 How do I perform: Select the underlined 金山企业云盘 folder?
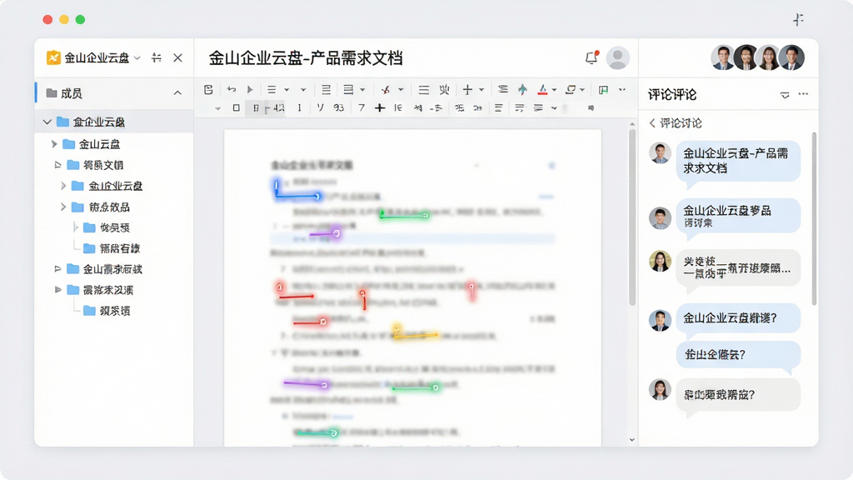point(115,186)
